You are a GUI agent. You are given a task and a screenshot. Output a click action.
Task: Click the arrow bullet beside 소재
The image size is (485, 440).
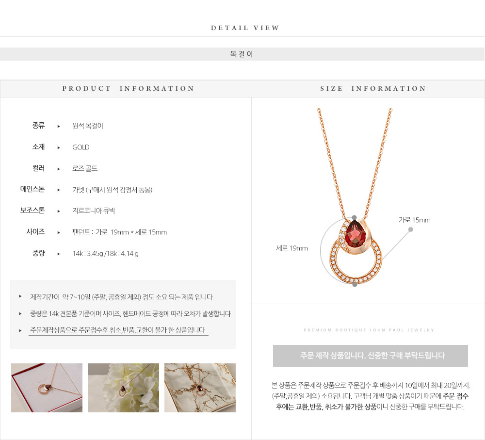59,147
